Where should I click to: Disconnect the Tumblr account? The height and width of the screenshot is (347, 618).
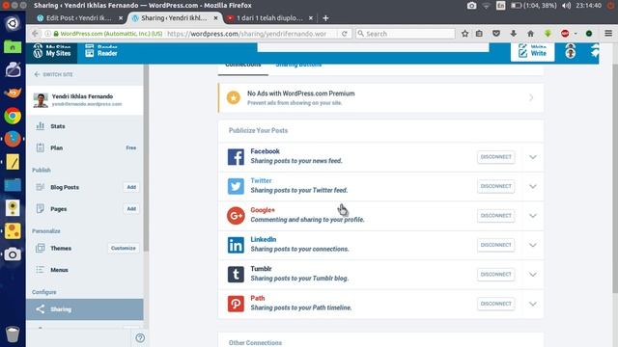[495, 274]
